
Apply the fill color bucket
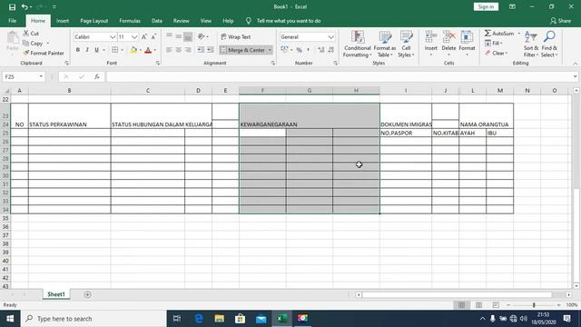(133, 50)
